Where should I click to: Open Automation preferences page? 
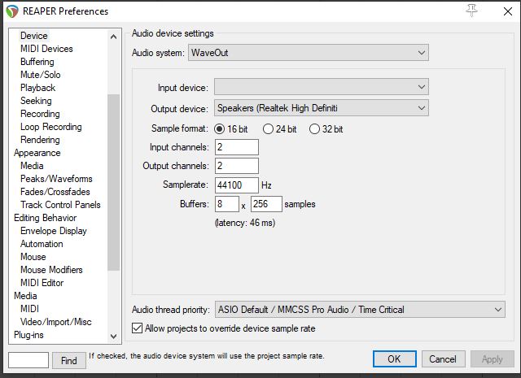pyautogui.click(x=42, y=244)
